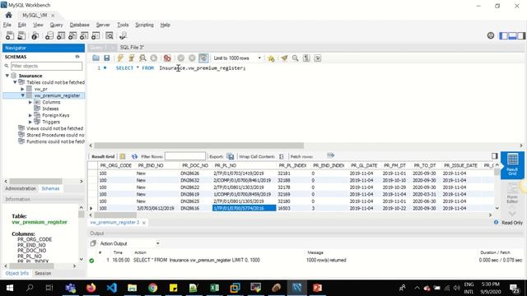Toggle word wrap in the editor

(317, 58)
